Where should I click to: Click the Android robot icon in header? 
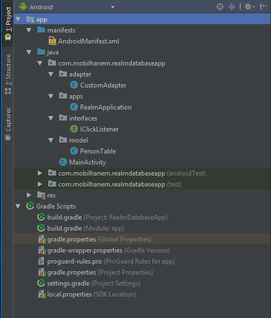tap(23, 7)
